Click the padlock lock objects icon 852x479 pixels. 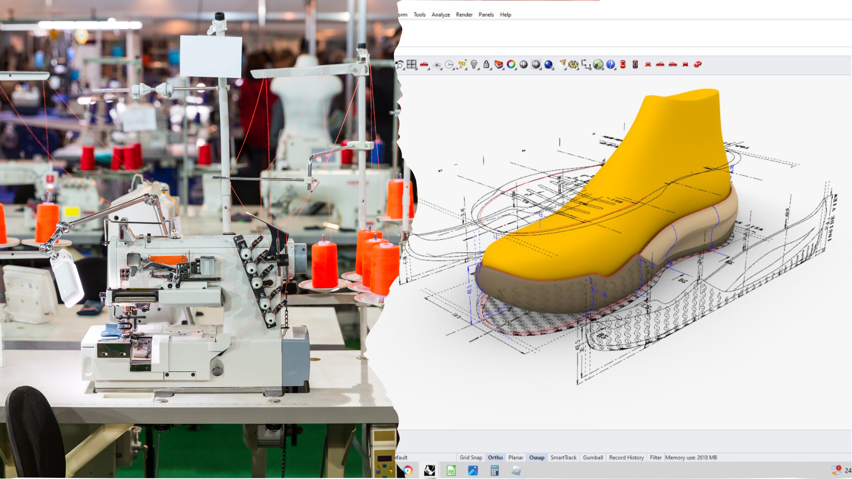pos(486,64)
